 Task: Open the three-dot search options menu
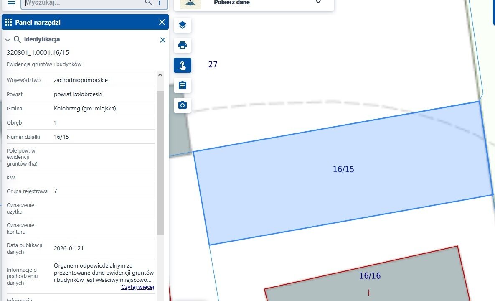pos(160,3)
